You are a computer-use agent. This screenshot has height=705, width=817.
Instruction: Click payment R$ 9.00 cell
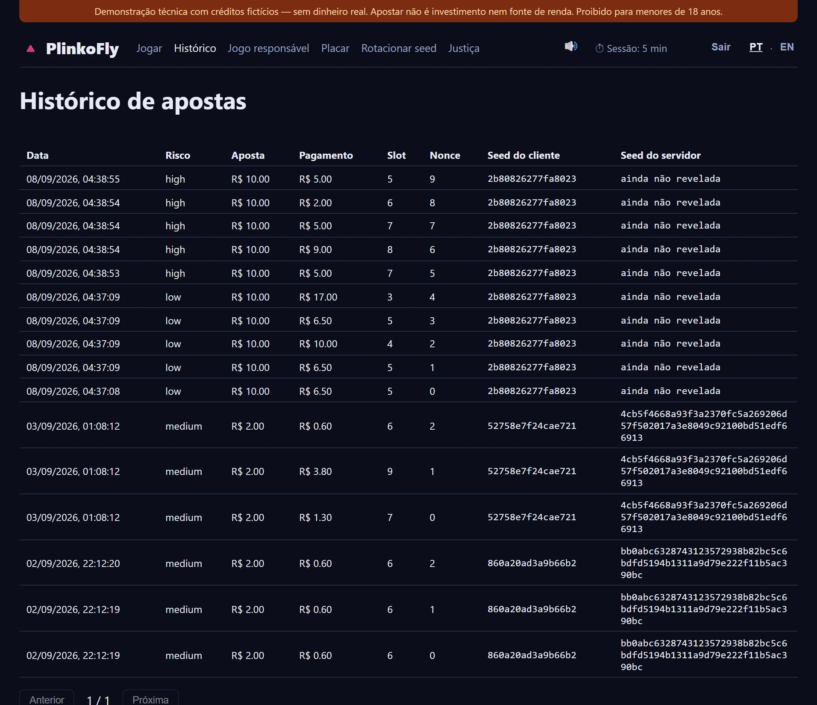[315, 249]
